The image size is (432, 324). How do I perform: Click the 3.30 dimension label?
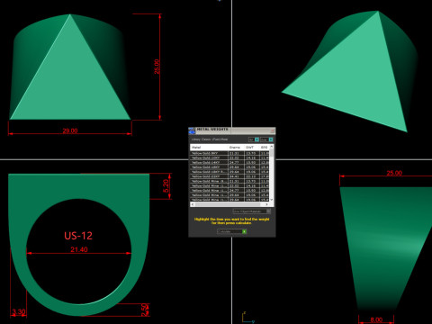click(x=19, y=312)
